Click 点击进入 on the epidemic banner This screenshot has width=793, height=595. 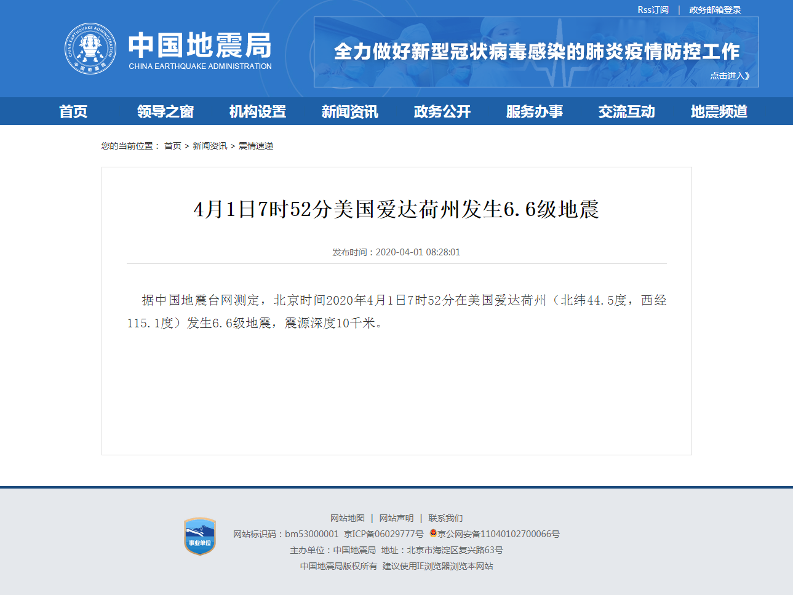point(730,76)
